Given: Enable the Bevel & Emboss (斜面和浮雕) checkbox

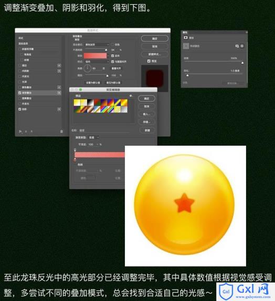Looking at the screenshot, I should [20, 49].
